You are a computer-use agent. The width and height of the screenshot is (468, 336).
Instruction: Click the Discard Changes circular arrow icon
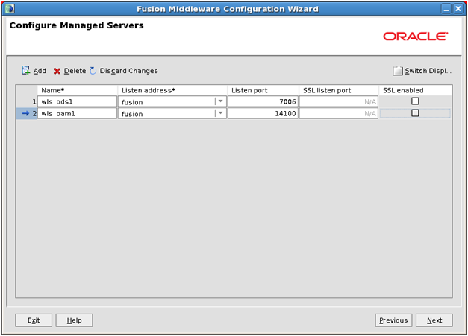93,71
